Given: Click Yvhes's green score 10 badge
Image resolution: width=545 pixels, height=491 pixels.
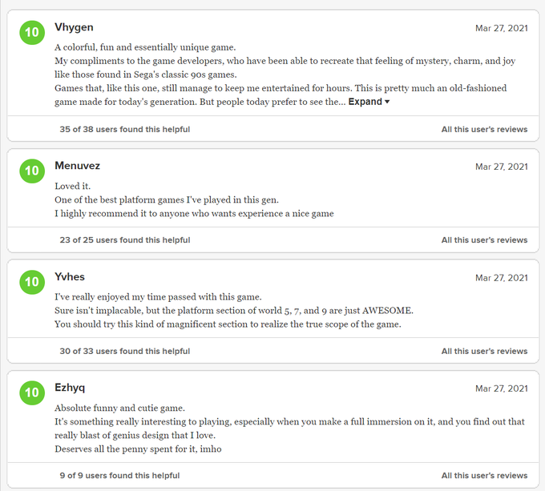Looking at the screenshot, I should (x=32, y=282).
